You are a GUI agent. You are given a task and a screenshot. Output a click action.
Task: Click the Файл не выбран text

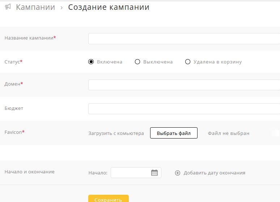point(229,133)
